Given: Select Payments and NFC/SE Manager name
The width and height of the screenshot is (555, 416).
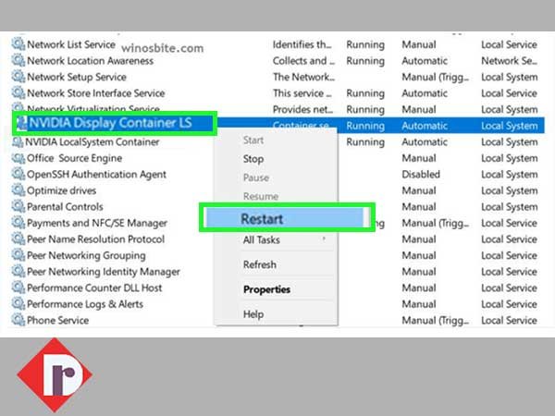Looking at the screenshot, I should pos(97,223).
